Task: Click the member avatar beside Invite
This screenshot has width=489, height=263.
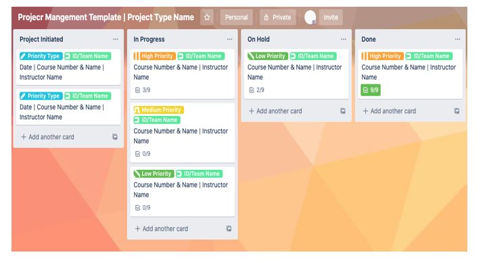Action: pyautogui.click(x=310, y=17)
